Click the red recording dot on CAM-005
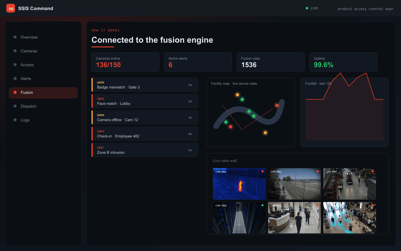This screenshot has height=251, width=401. pyautogui.click(x=318, y=205)
